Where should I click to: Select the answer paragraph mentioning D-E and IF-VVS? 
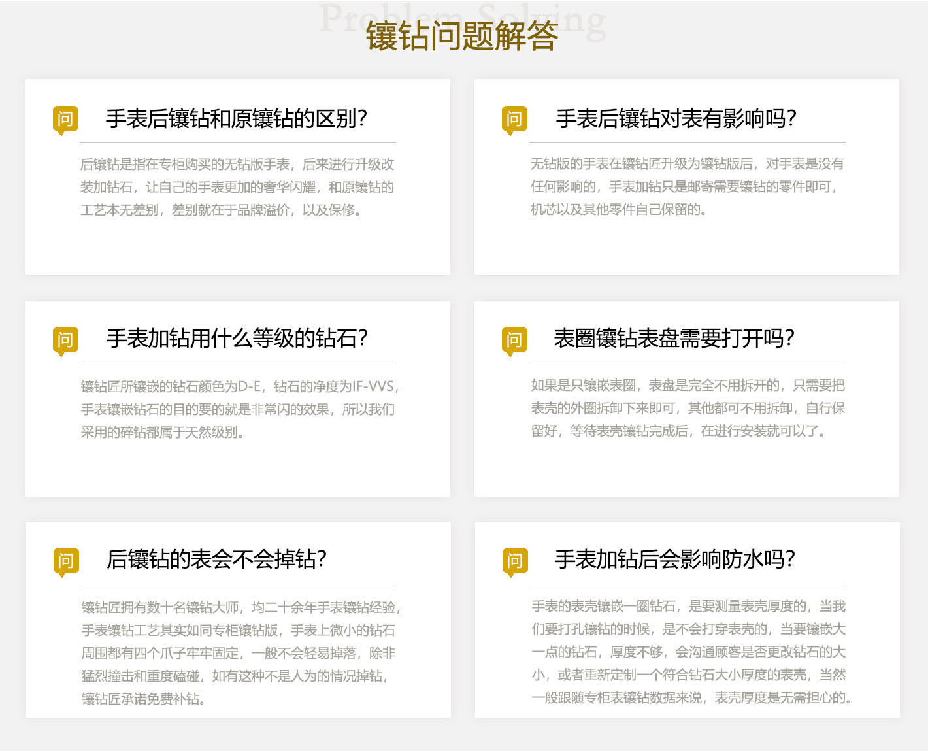[239, 409]
